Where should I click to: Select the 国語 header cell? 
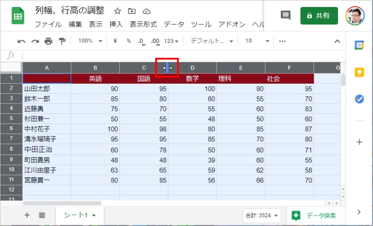[144, 78]
